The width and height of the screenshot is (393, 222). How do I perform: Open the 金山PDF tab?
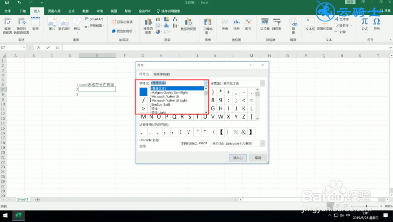point(145,11)
